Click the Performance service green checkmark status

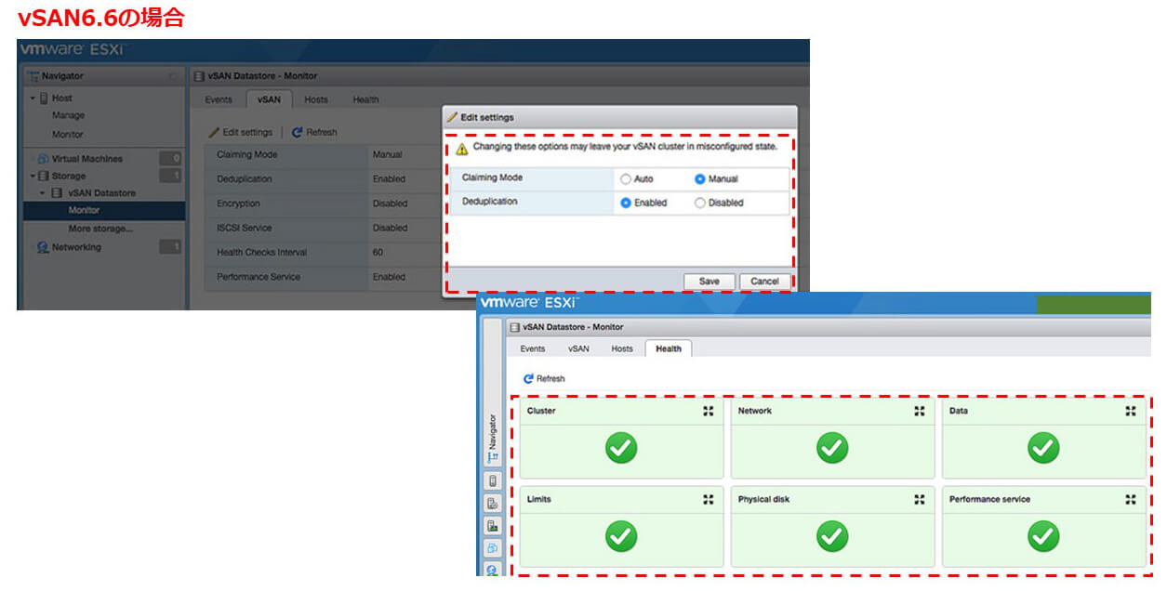pyautogui.click(x=1043, y=535)
